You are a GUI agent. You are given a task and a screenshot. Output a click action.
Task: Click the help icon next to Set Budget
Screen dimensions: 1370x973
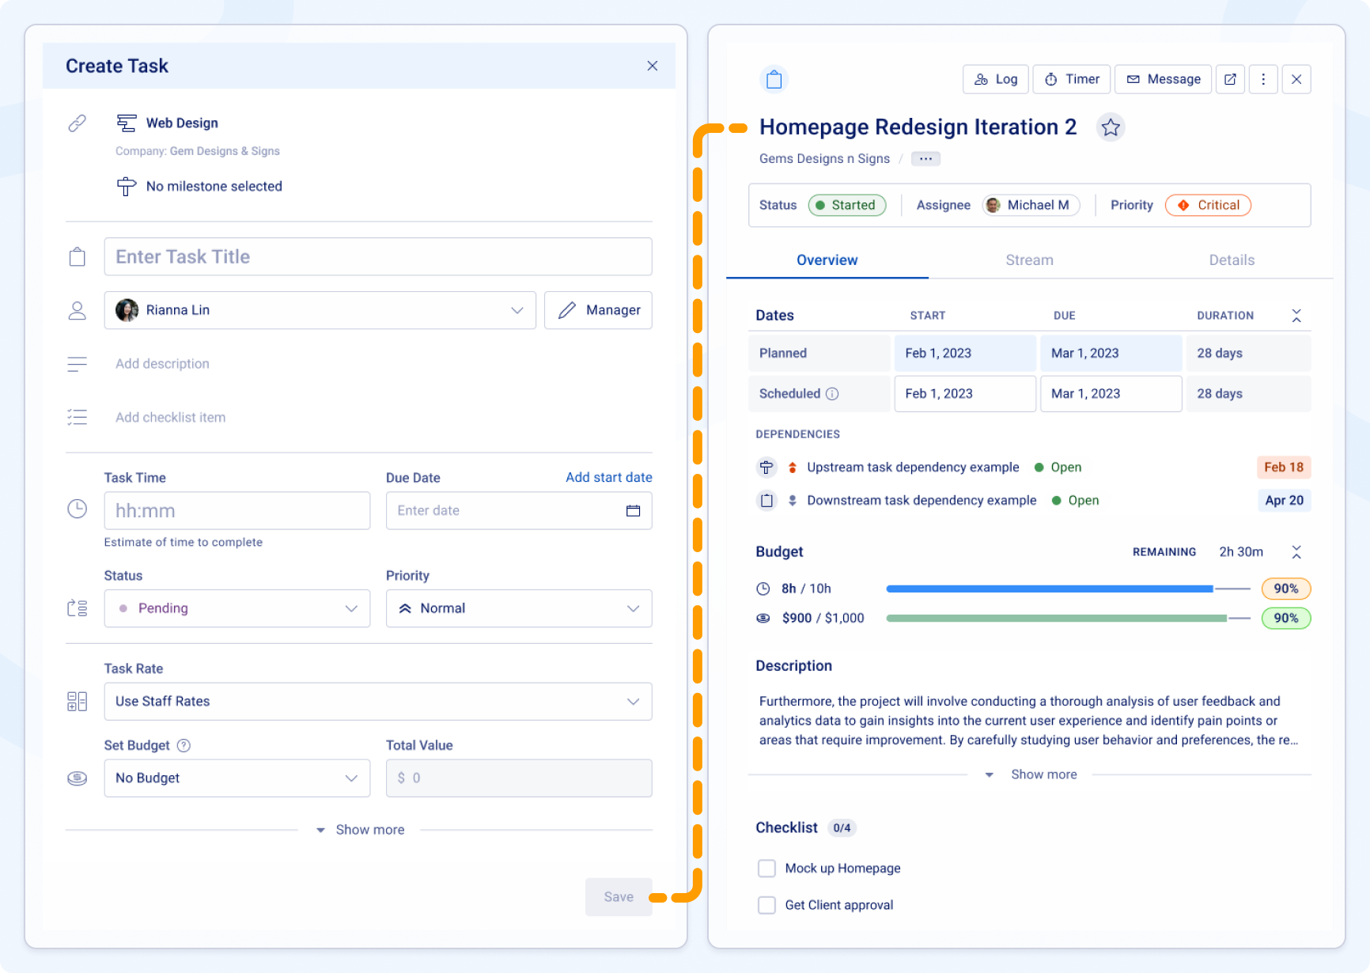click(x=184, y=745)
